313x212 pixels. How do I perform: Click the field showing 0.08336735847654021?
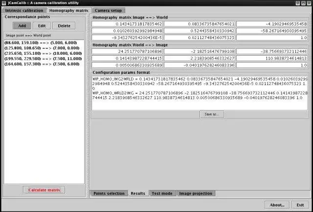200,24
